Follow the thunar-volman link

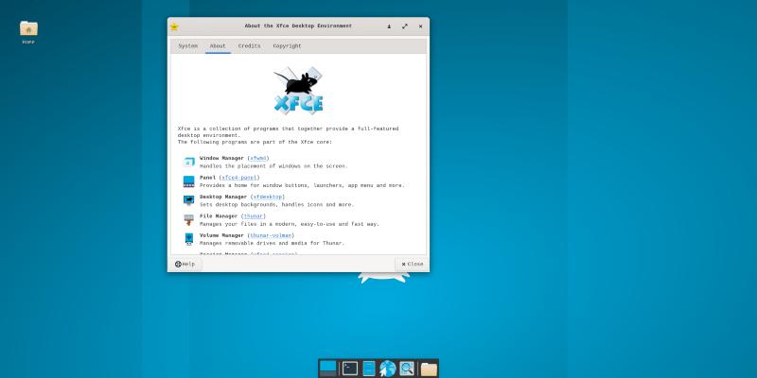point(273,234)
